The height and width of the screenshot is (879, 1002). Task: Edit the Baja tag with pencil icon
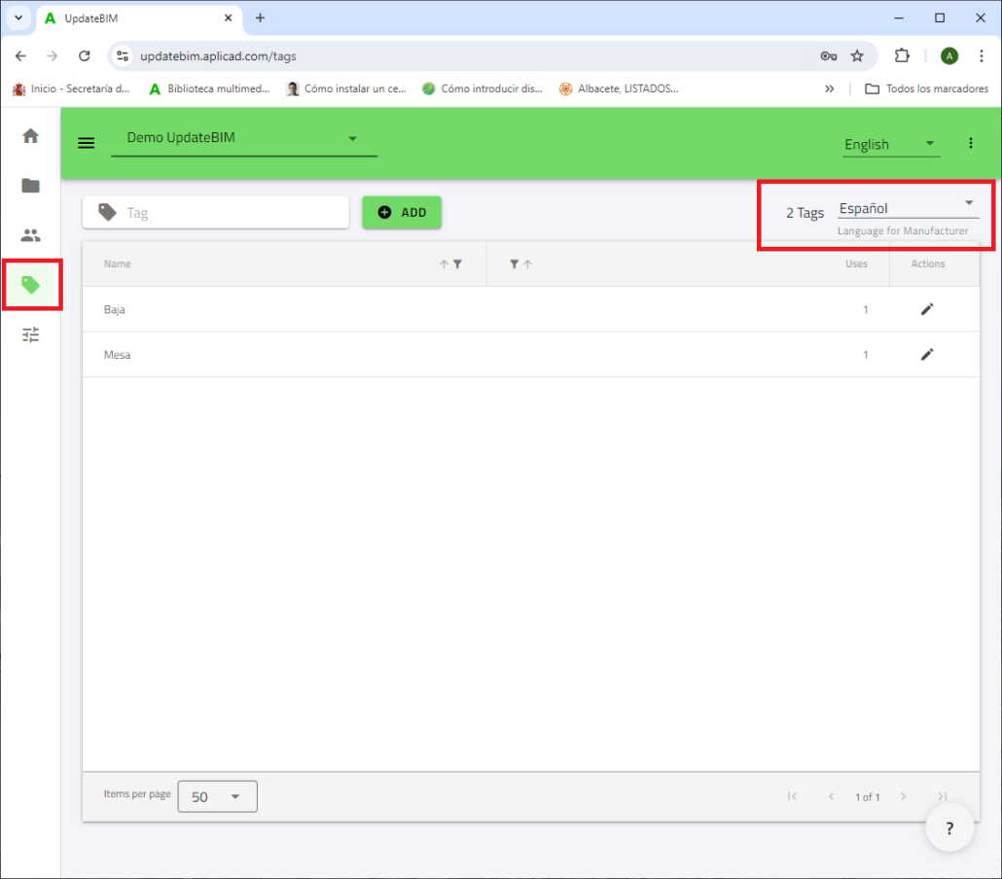[927, 309]
